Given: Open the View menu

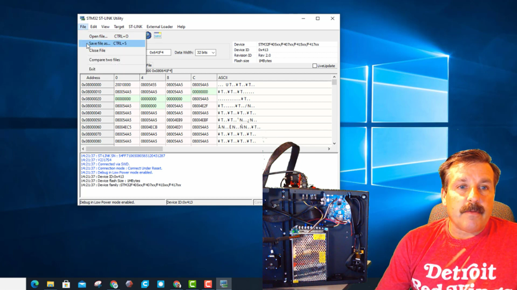Looking at the screenshot, I should (105, 27).
